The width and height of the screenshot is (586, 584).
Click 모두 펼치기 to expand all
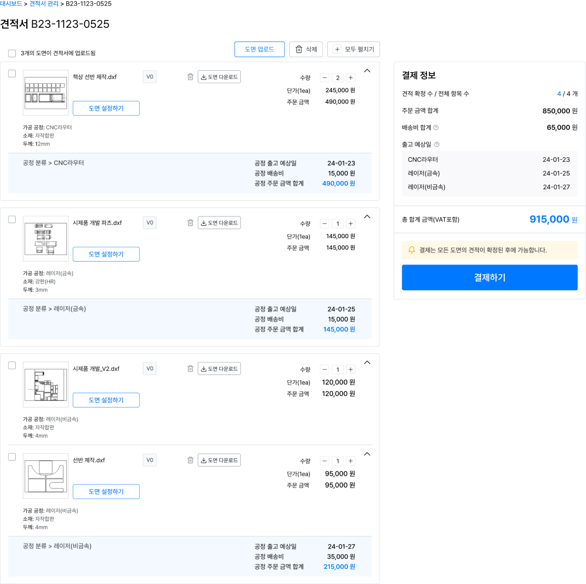(x=353, y=49)
